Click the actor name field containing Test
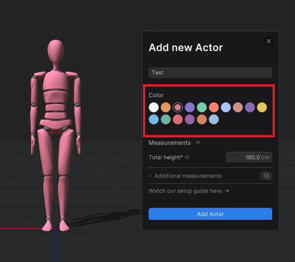 coord(210,73)
